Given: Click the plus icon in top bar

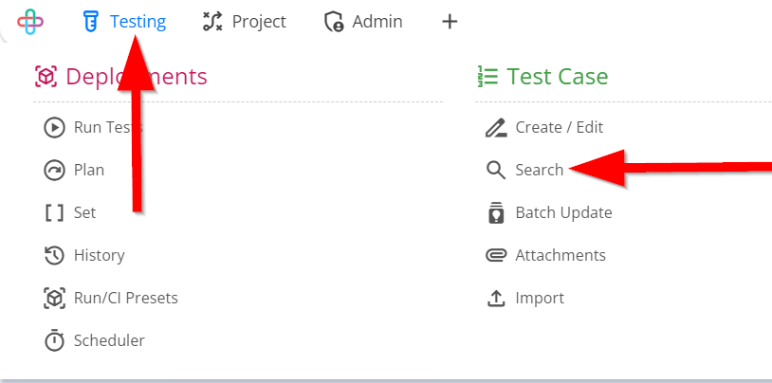Looking at the screenshot, I should (450, 22).
